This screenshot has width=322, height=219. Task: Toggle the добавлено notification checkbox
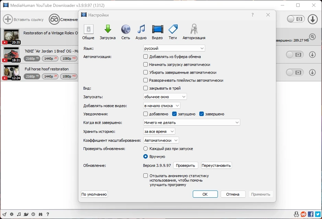click(x=145, y=114)
